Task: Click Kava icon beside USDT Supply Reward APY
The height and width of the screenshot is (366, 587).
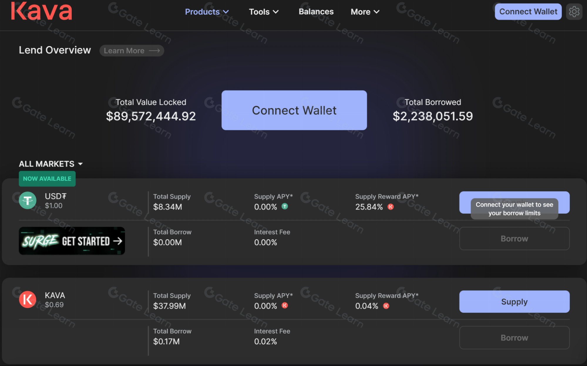Action: [391, 207]
